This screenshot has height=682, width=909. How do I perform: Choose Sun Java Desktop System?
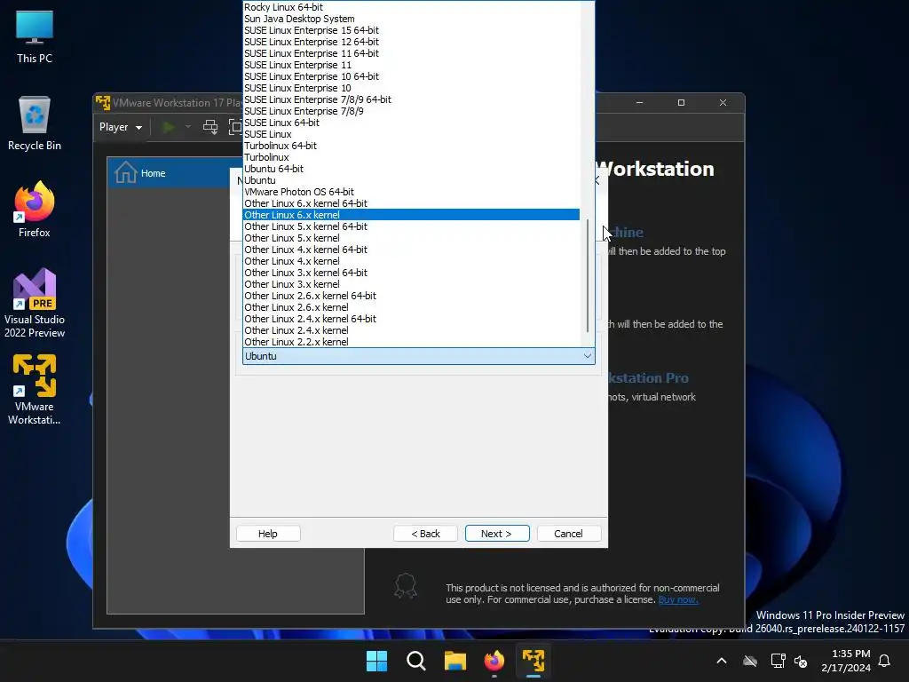411,19
